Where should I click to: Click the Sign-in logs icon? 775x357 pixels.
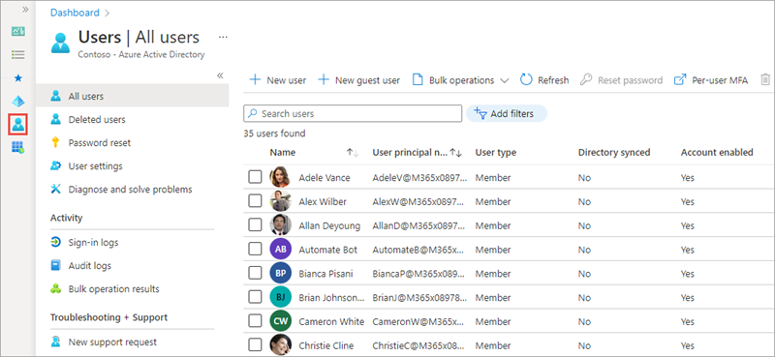click(56, 243)
